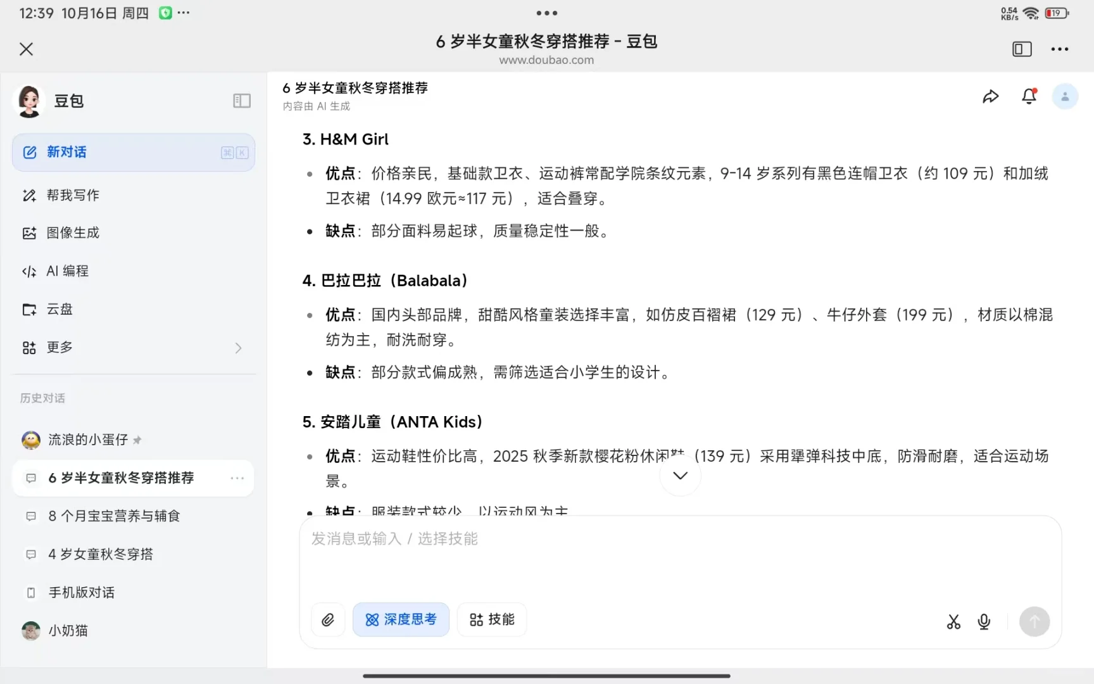Click the www.doubao.com address text

coord(546,60)
